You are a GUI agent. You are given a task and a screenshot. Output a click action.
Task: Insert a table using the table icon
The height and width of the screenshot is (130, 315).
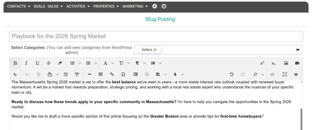point(101,74)
